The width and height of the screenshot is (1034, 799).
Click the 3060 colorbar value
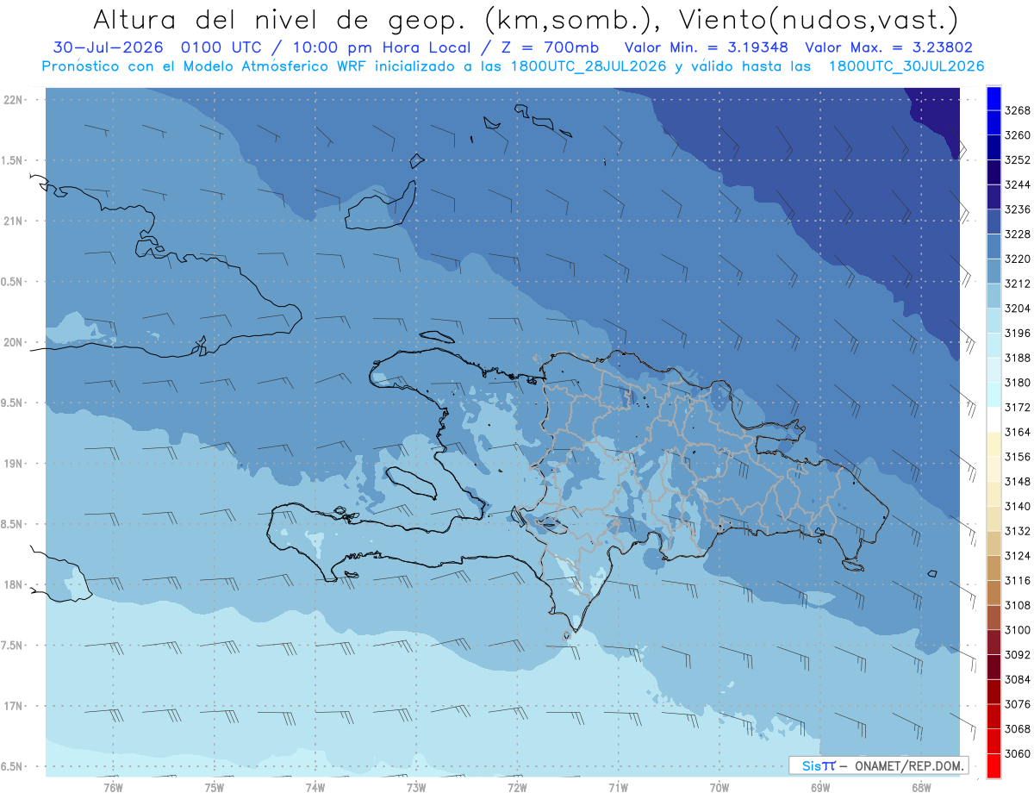[x=1018, y=753]
